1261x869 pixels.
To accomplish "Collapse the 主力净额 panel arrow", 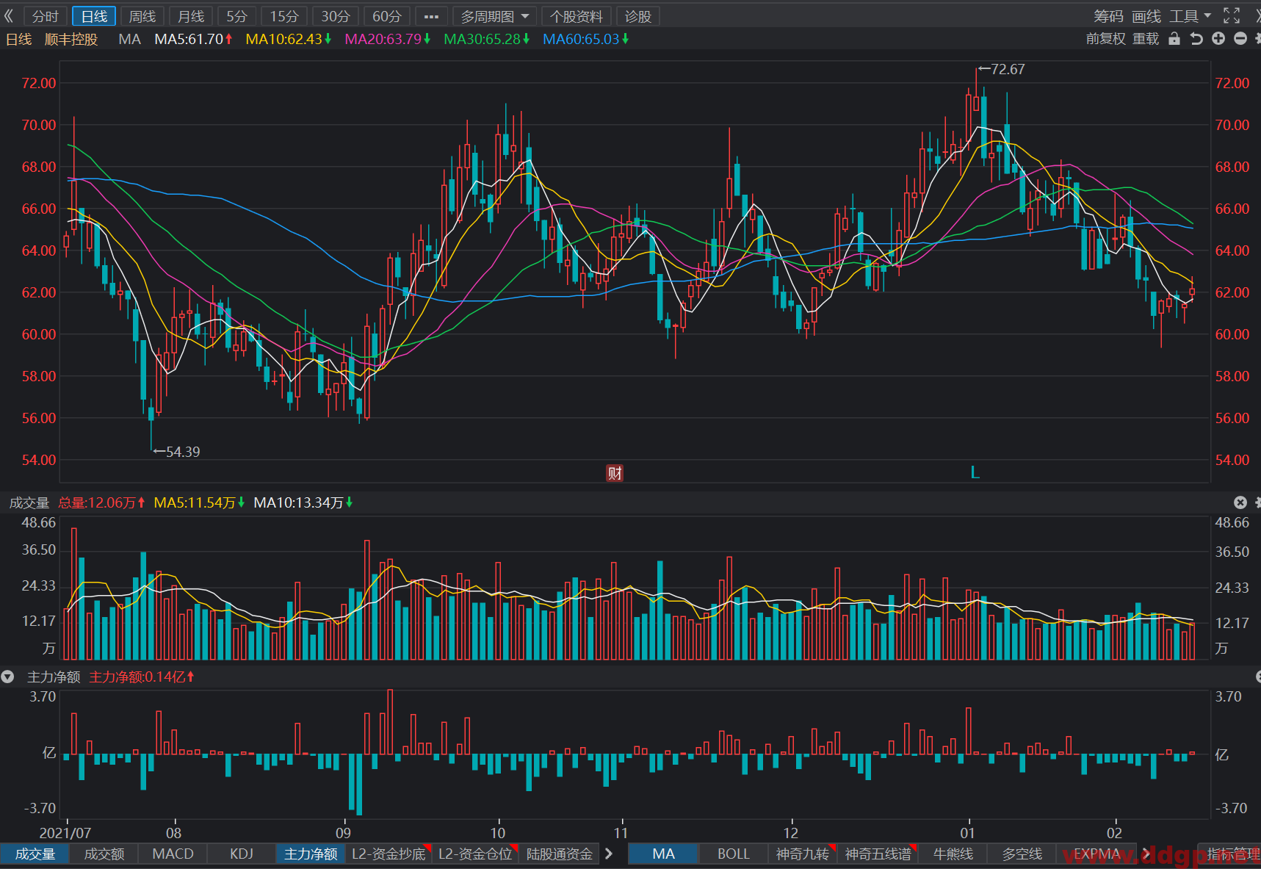I will coord(7,677).
